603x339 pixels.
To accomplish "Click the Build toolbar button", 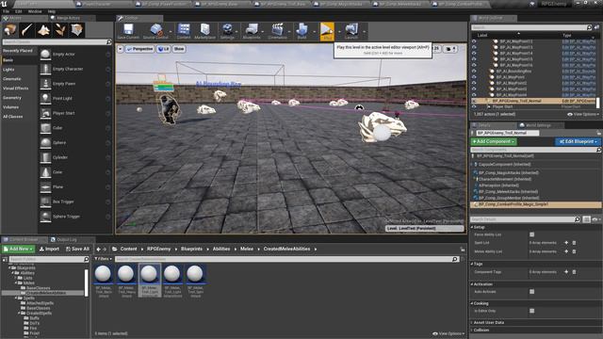I will click(x=301, y=31).
